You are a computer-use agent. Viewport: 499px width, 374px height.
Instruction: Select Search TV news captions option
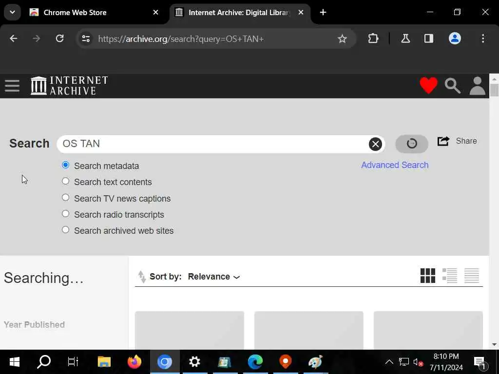(65, 198)
